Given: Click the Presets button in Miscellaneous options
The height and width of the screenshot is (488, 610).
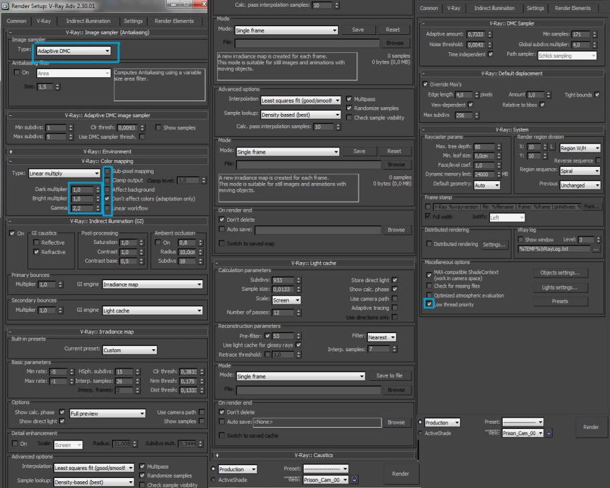Looking at the screenshot, I should point(560,301).
